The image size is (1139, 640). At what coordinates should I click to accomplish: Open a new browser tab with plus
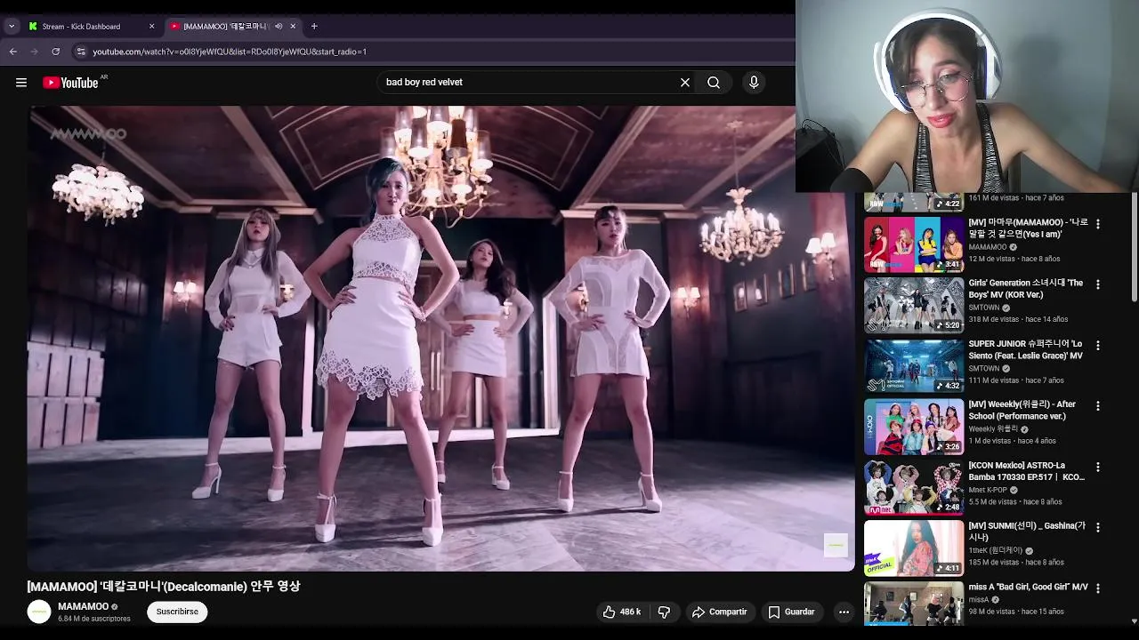pos(314,27)
